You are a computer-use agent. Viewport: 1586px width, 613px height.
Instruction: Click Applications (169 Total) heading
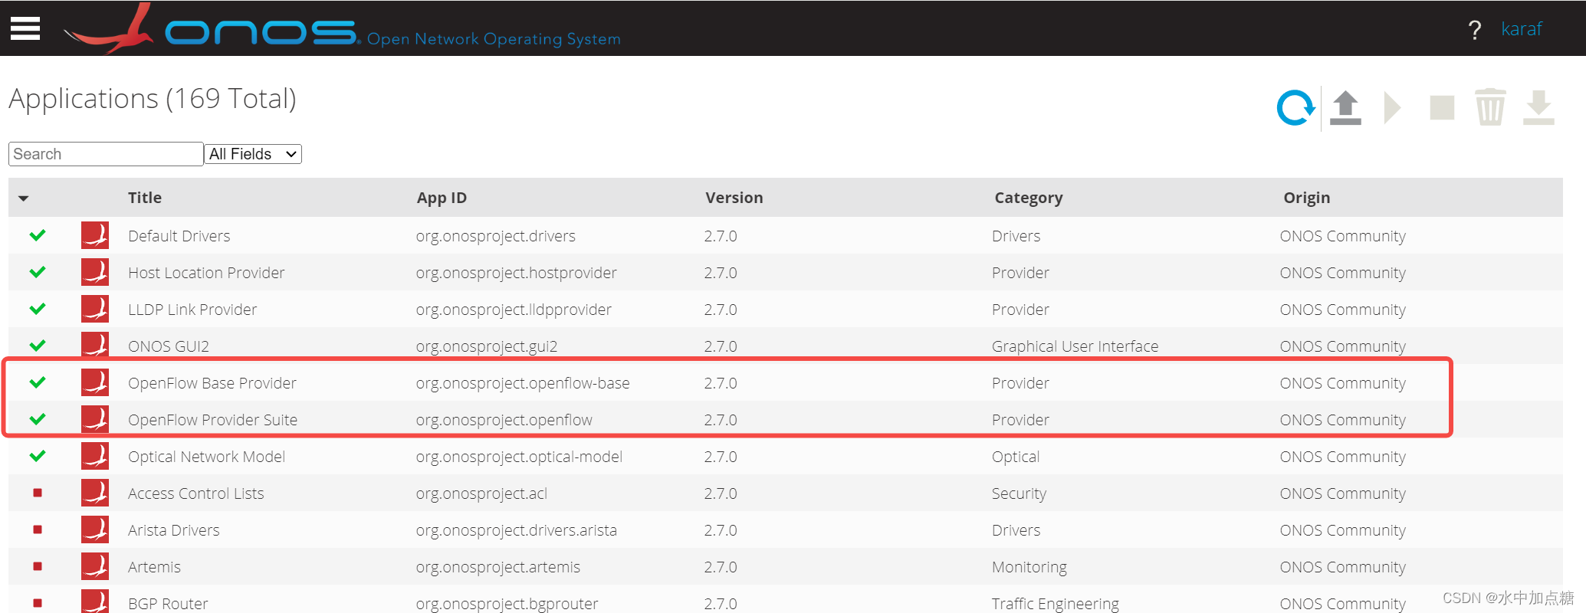(x=153, y=99)
